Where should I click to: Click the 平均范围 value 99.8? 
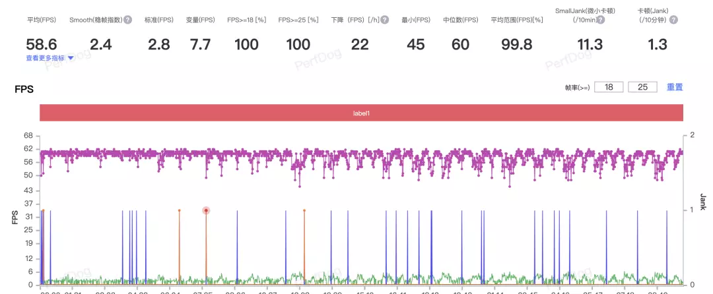click(x=517, y=44)
